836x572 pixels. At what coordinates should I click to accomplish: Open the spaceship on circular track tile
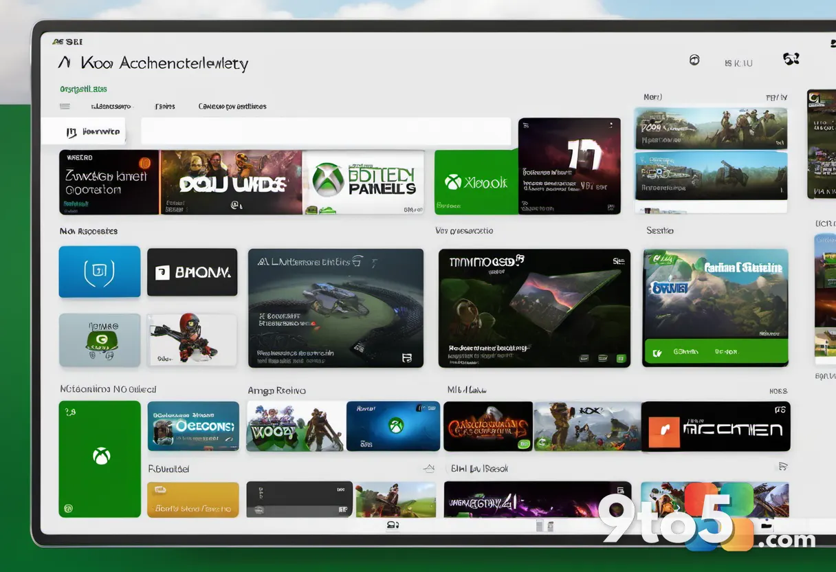(335, 308)
